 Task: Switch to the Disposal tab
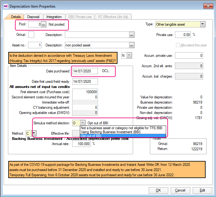point(33,17)
